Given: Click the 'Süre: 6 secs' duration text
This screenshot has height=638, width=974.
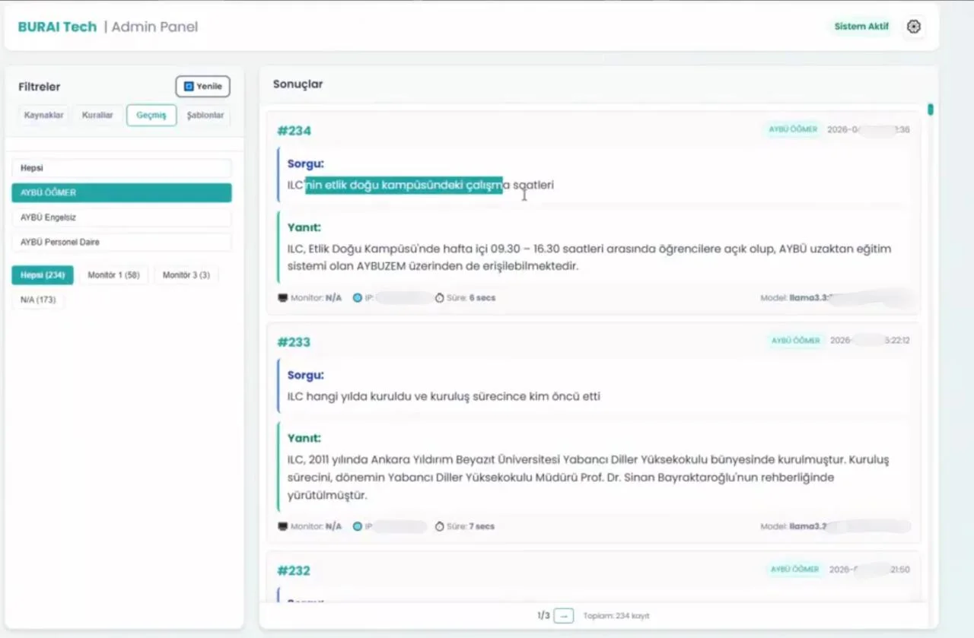Looking at the screenshot, I should click(471, 298).
